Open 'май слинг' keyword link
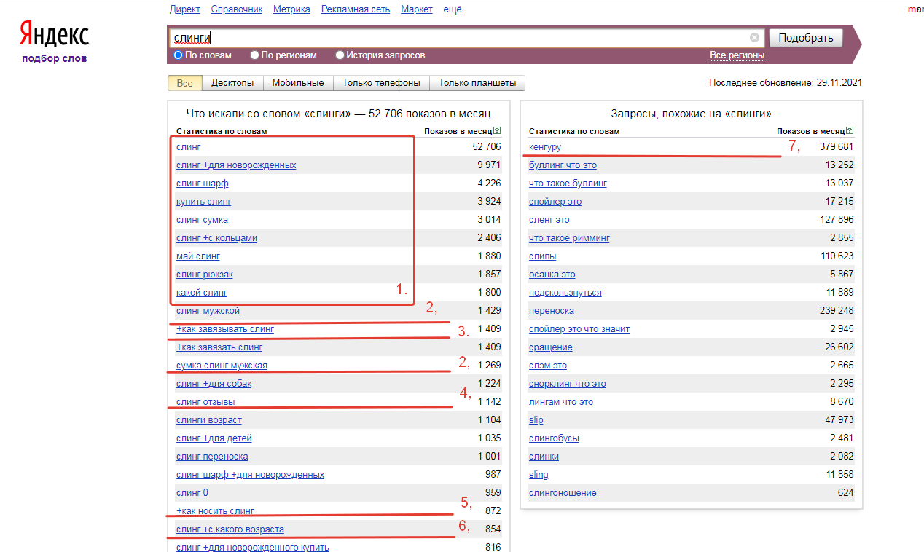The height and width of the screenshot is (552, 924). point(198,256)
